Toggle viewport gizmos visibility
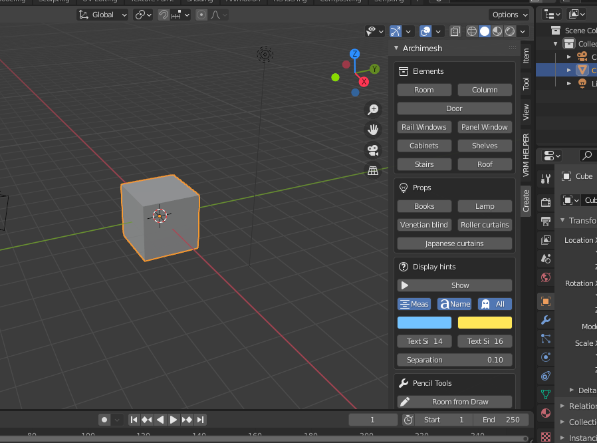The image size is (597, 443). pos(396,31)
